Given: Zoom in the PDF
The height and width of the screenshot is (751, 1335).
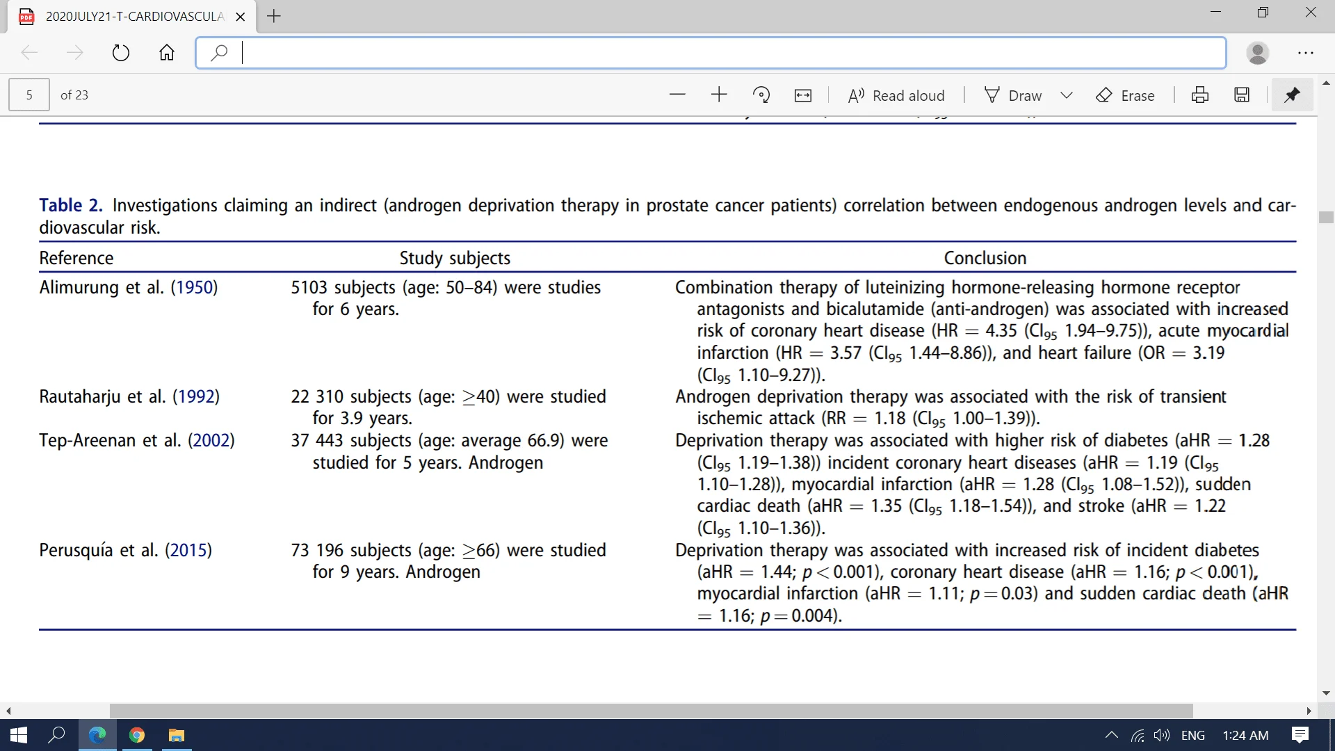Looking at the screenshot, I should pos(719,95).
